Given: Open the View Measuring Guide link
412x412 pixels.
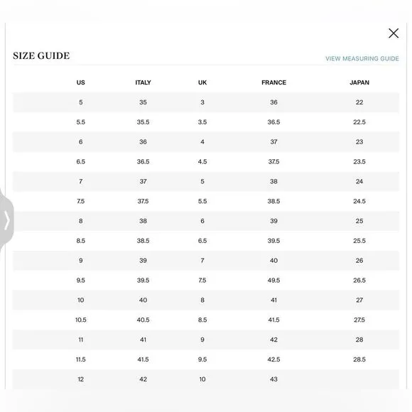Looking at the screenshot, I should click(362, 58).
